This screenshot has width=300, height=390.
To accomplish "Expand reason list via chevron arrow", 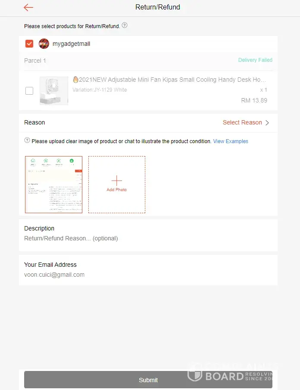I will pos(267,123).
